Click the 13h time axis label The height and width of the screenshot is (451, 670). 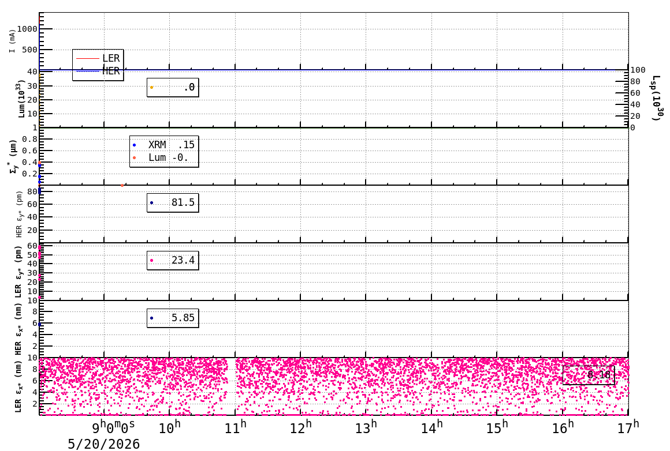(366, 427)
